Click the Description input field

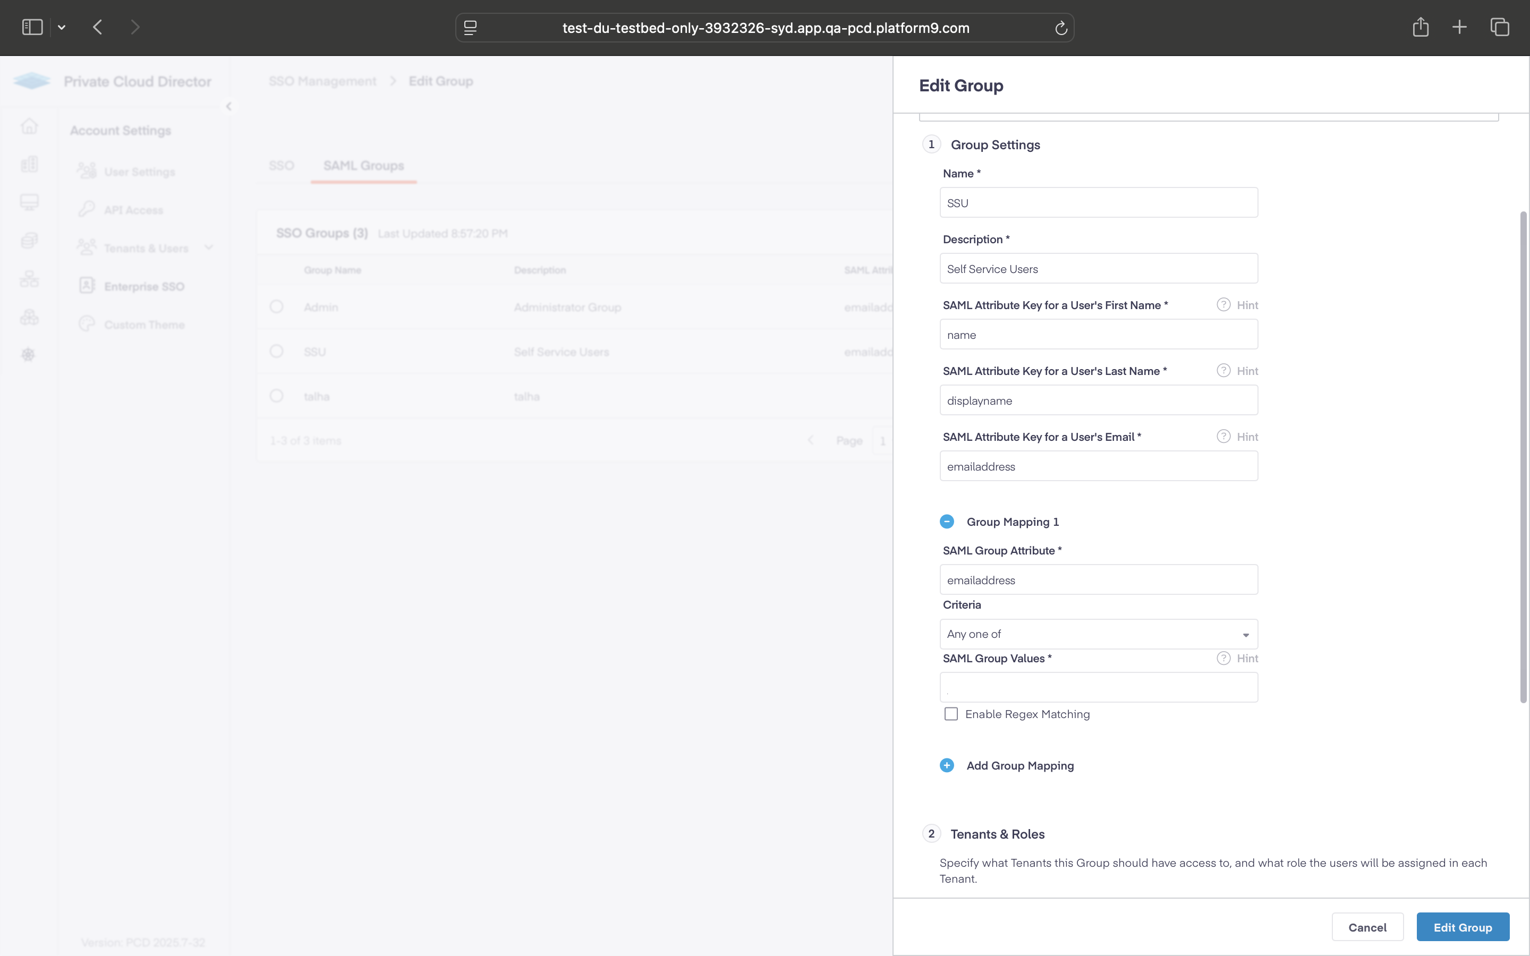tap(1098, 269)
